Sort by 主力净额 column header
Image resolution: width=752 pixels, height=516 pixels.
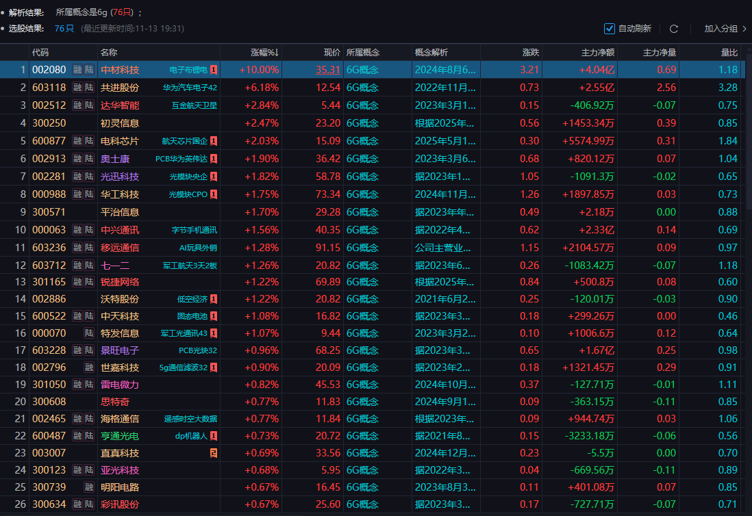pyautogui.click(x=598, y=52)
